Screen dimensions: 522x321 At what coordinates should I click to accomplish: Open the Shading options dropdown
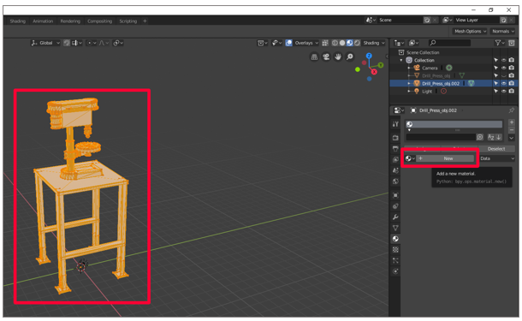point(373,43)
